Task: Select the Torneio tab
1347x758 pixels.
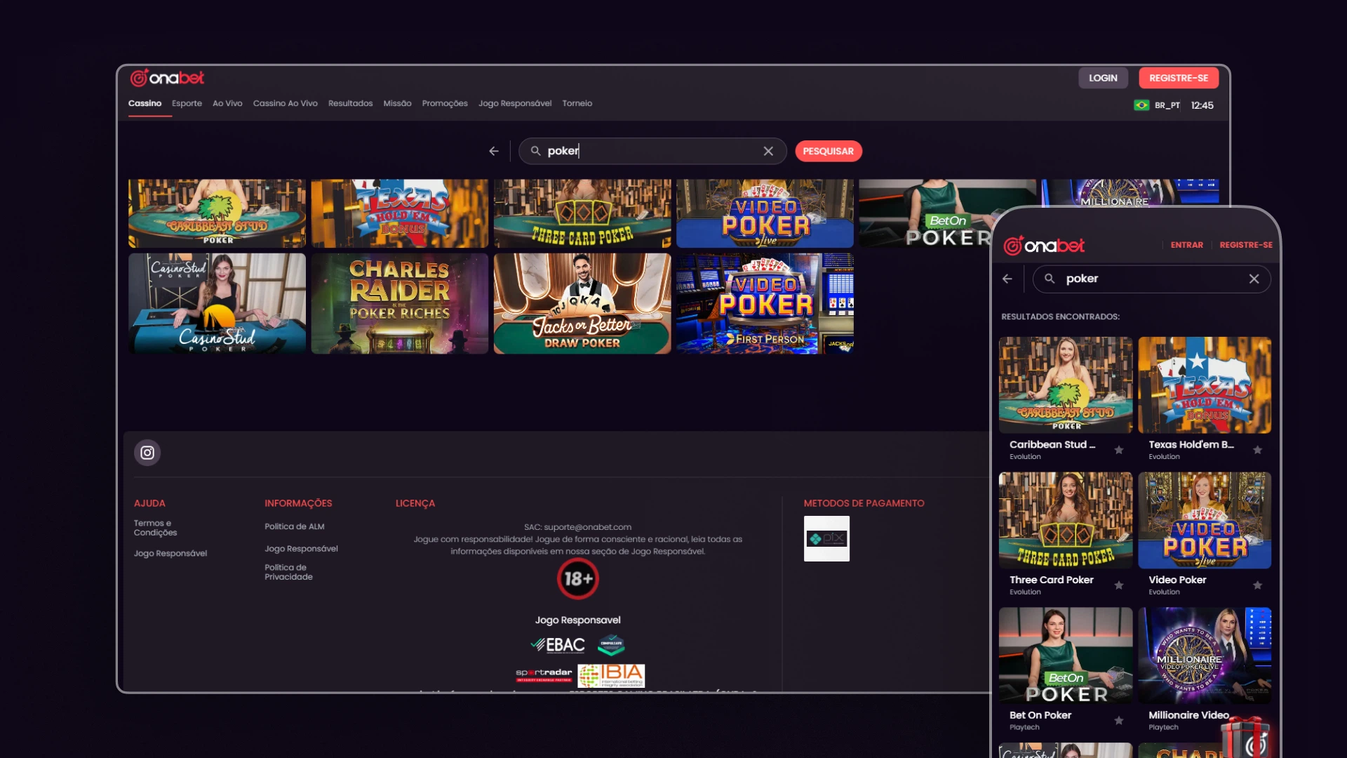Action: [577, 103]
